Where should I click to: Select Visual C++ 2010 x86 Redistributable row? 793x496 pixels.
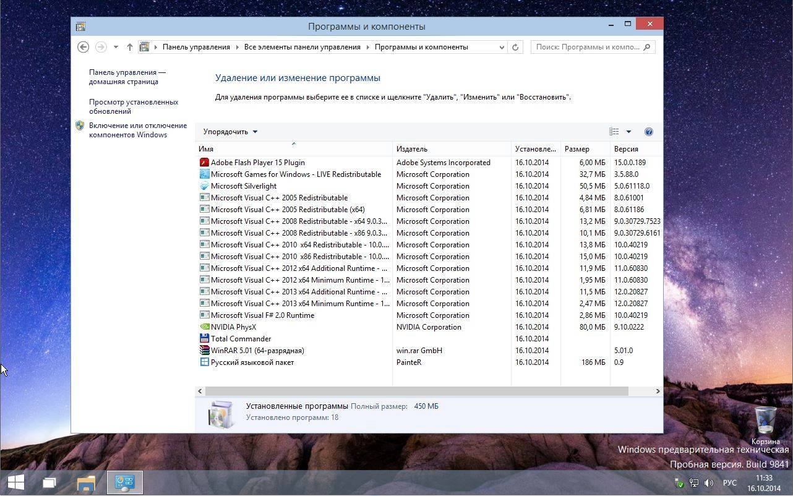click(430, 257)
